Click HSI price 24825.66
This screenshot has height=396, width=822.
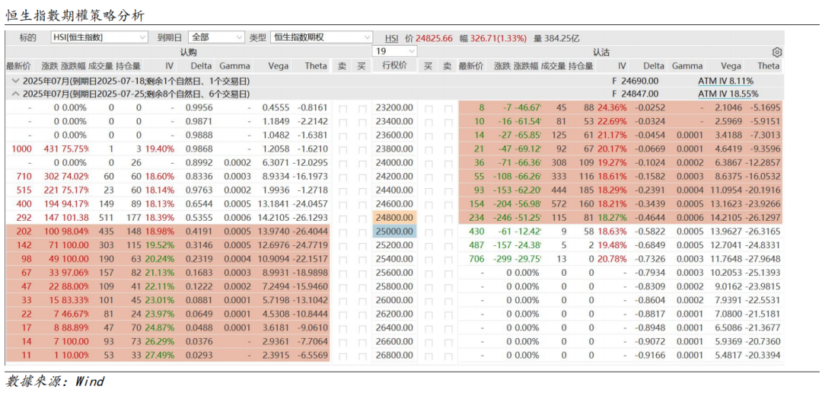[434, 38]
